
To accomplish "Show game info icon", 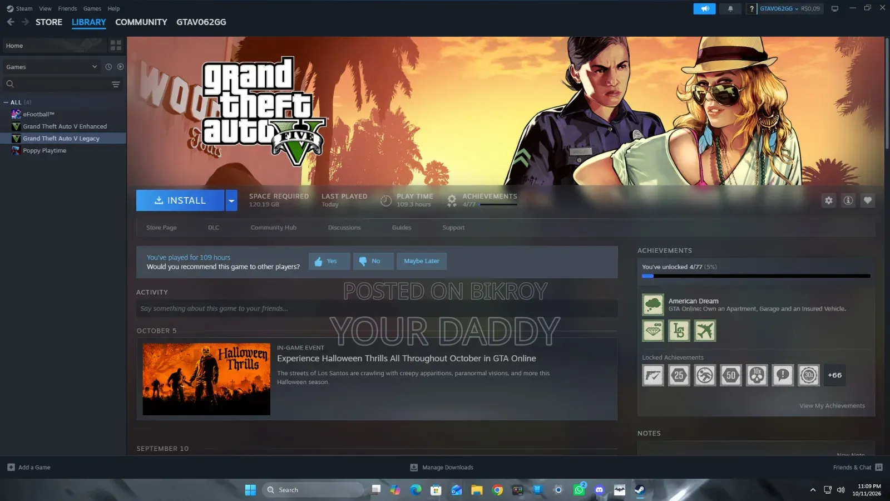I will (x=848, y=200).
